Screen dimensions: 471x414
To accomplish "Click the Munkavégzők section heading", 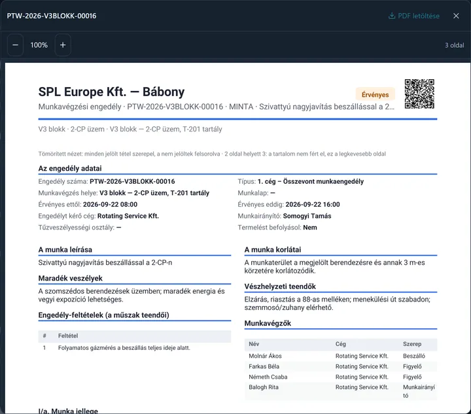I will (x=268, y=323).
